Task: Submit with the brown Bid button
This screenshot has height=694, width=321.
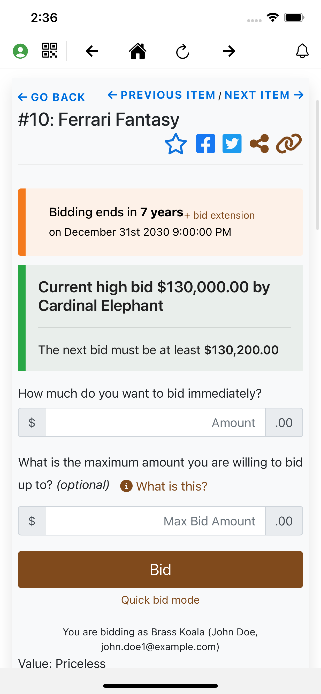Action: (160, 570)
